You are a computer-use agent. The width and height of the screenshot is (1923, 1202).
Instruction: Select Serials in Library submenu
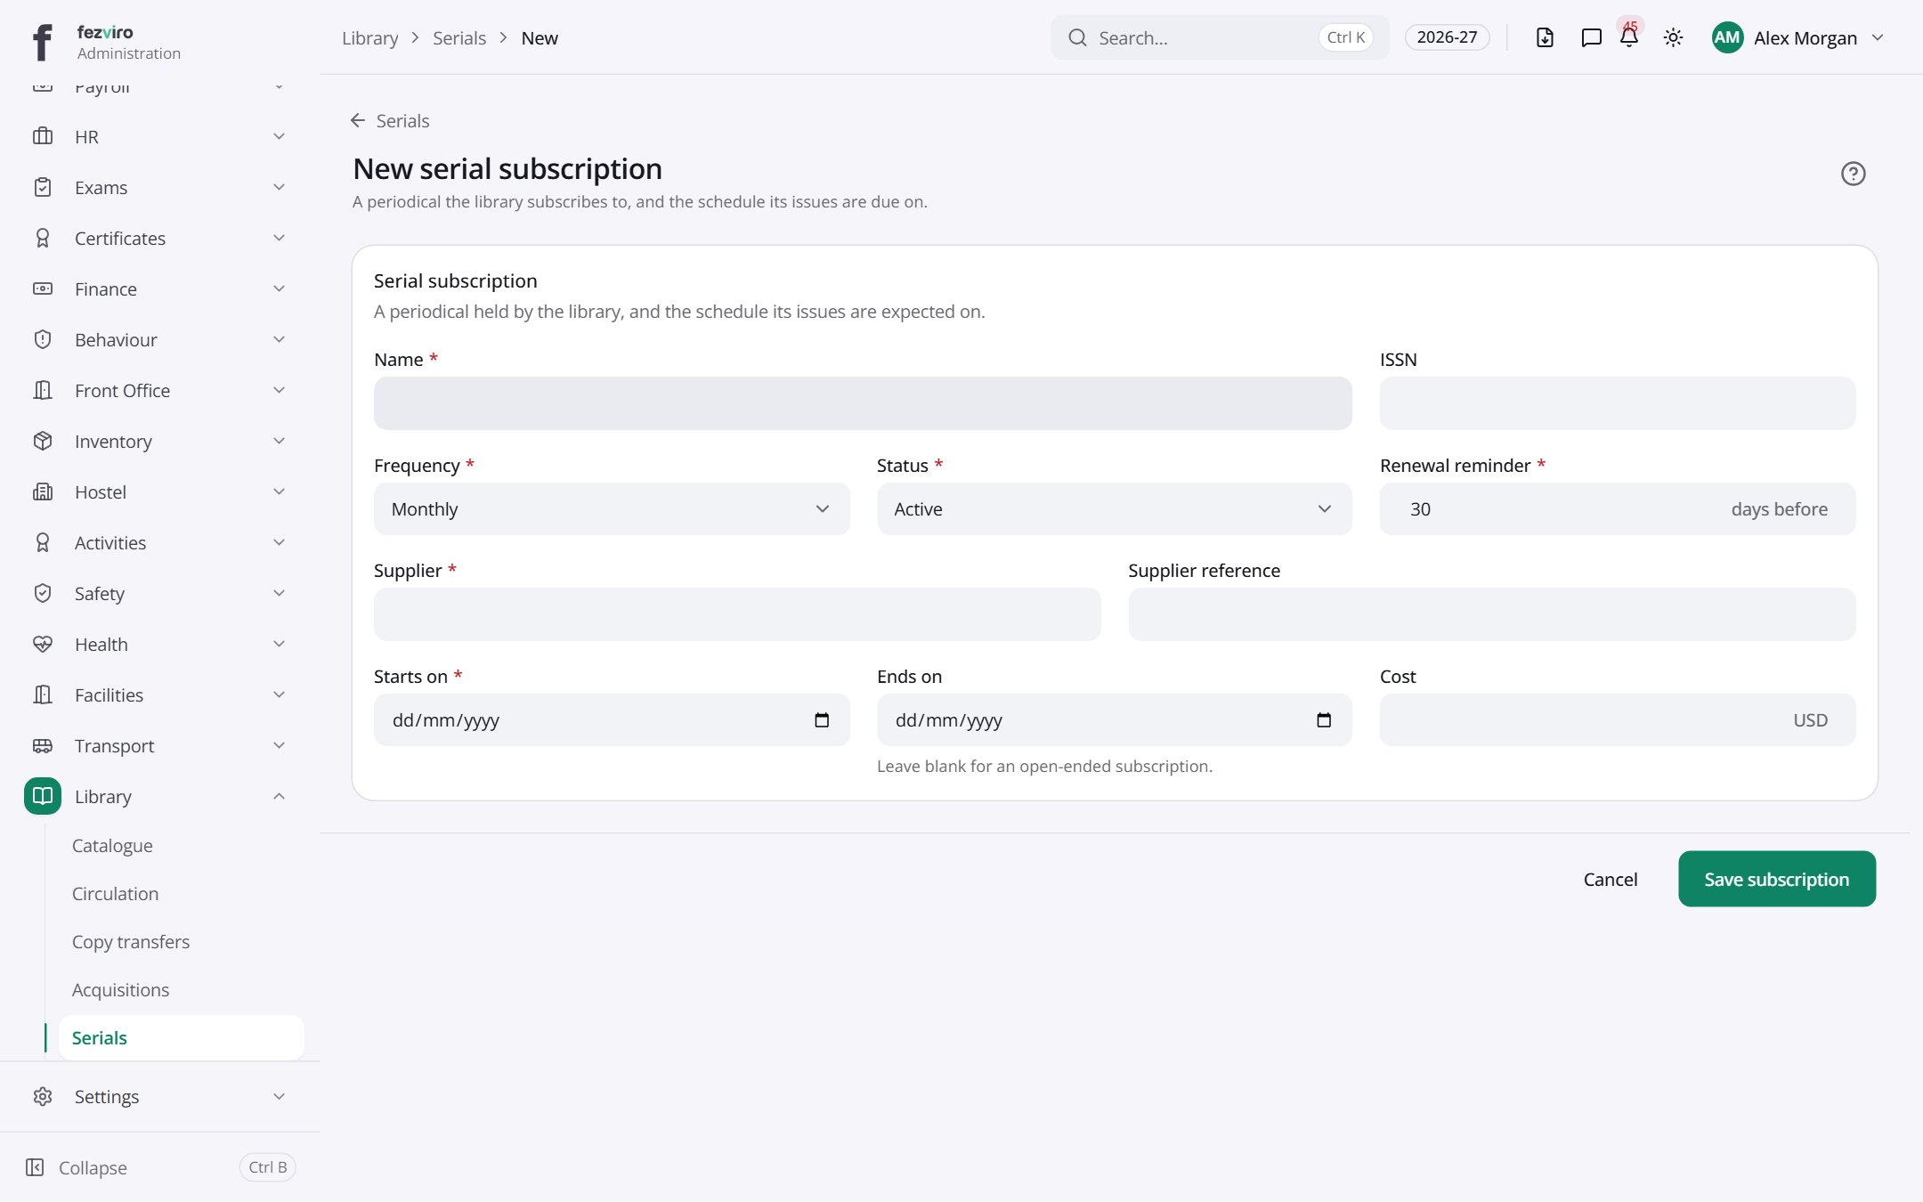pos(181,1038)
